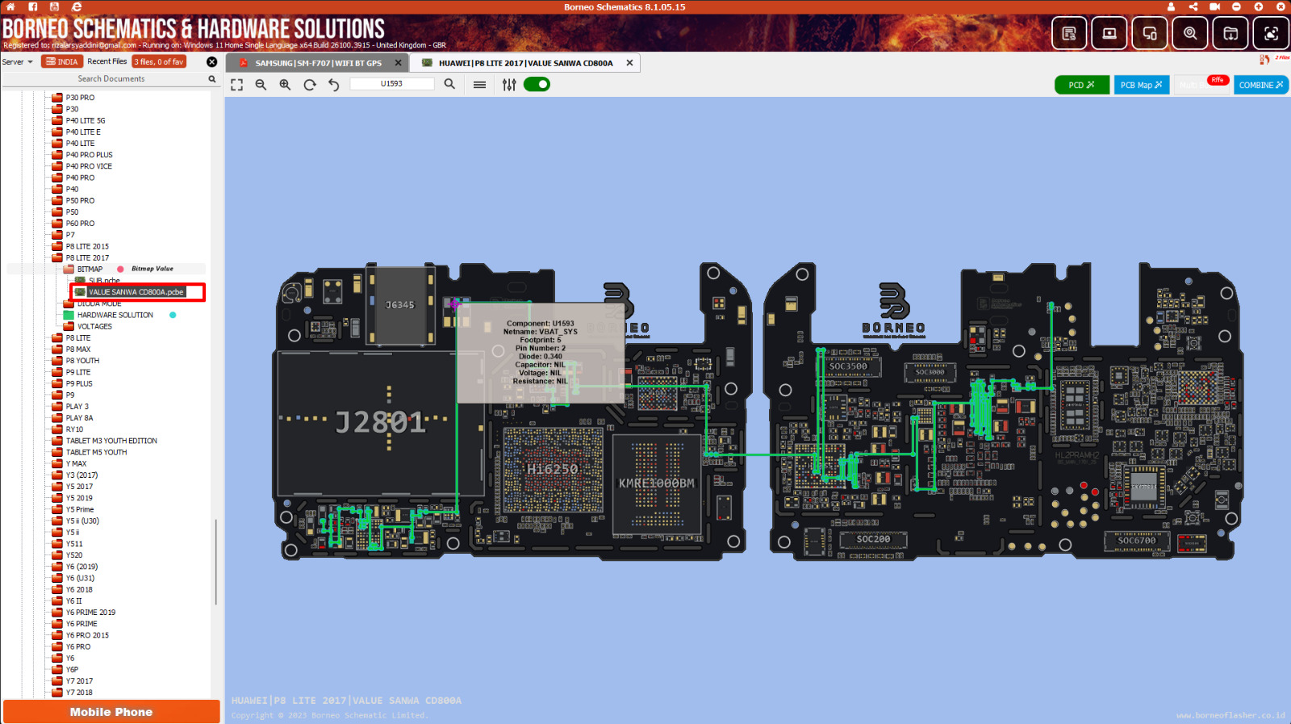The image size is (1291, 724).
Task: Click the 3 files, 0 of fav badge
Action: coord(159,61)
